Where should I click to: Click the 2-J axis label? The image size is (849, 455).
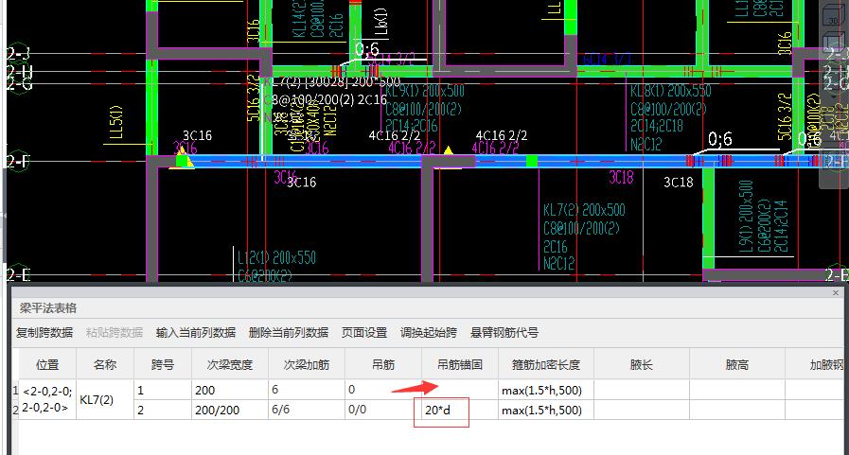(18, 53)
